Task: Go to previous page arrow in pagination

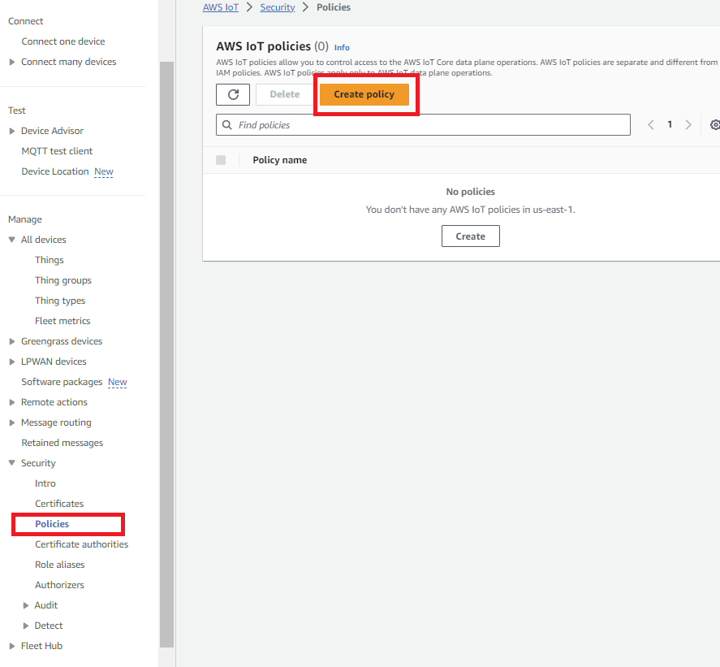Action: pos(651,125)
